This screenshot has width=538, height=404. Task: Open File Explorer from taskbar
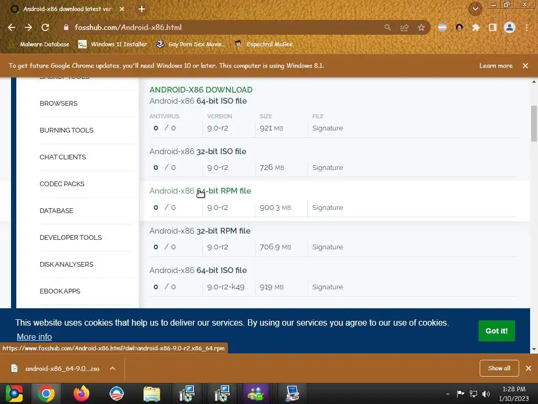click(x=152, y=393)
